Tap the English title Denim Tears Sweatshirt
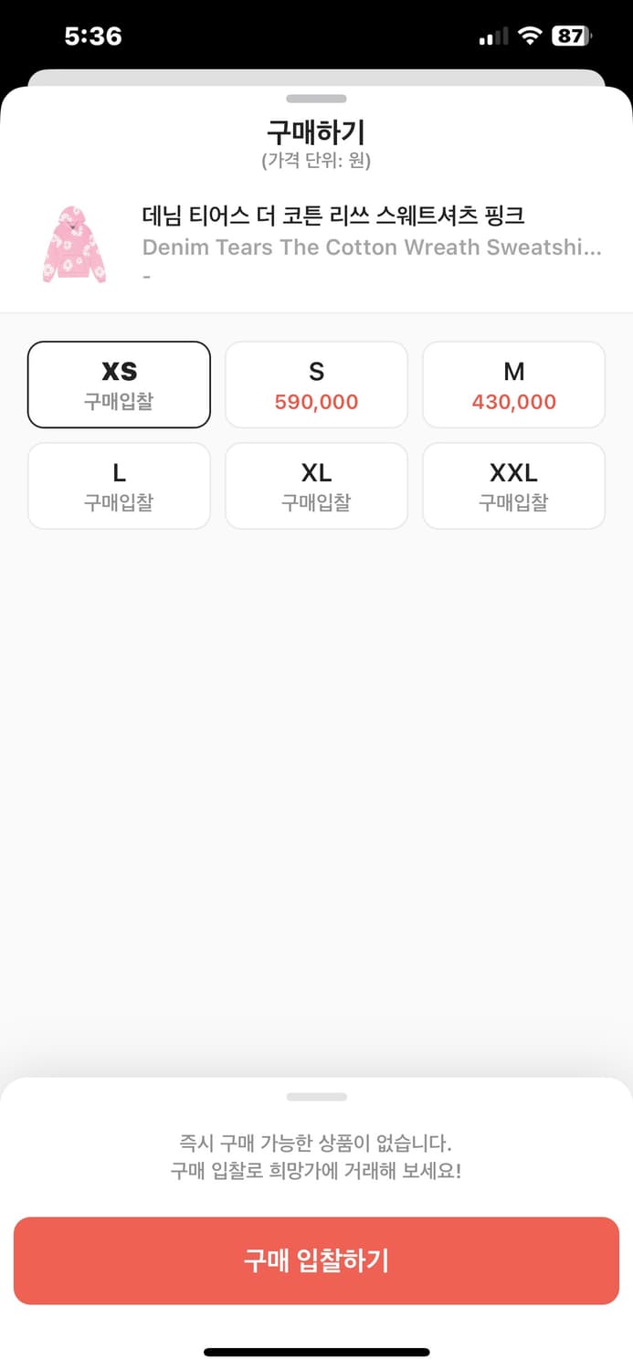 [372, 248]
